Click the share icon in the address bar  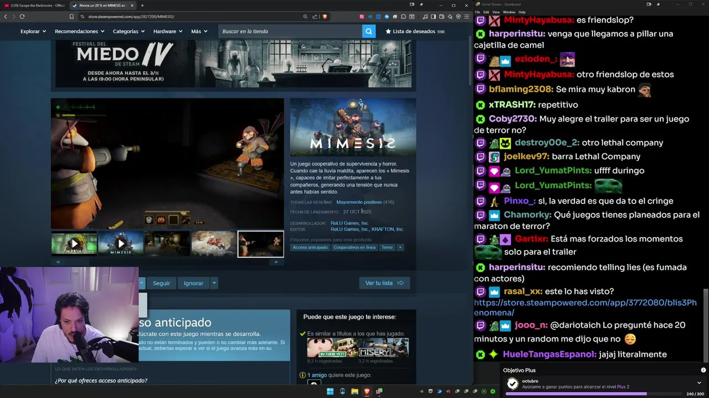(315, 17)
